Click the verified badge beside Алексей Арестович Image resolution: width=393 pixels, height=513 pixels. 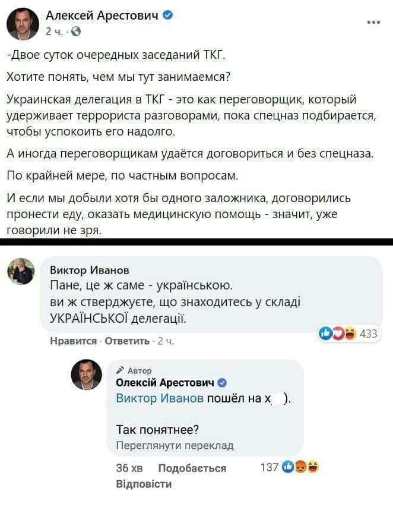[x=167, y=16]
